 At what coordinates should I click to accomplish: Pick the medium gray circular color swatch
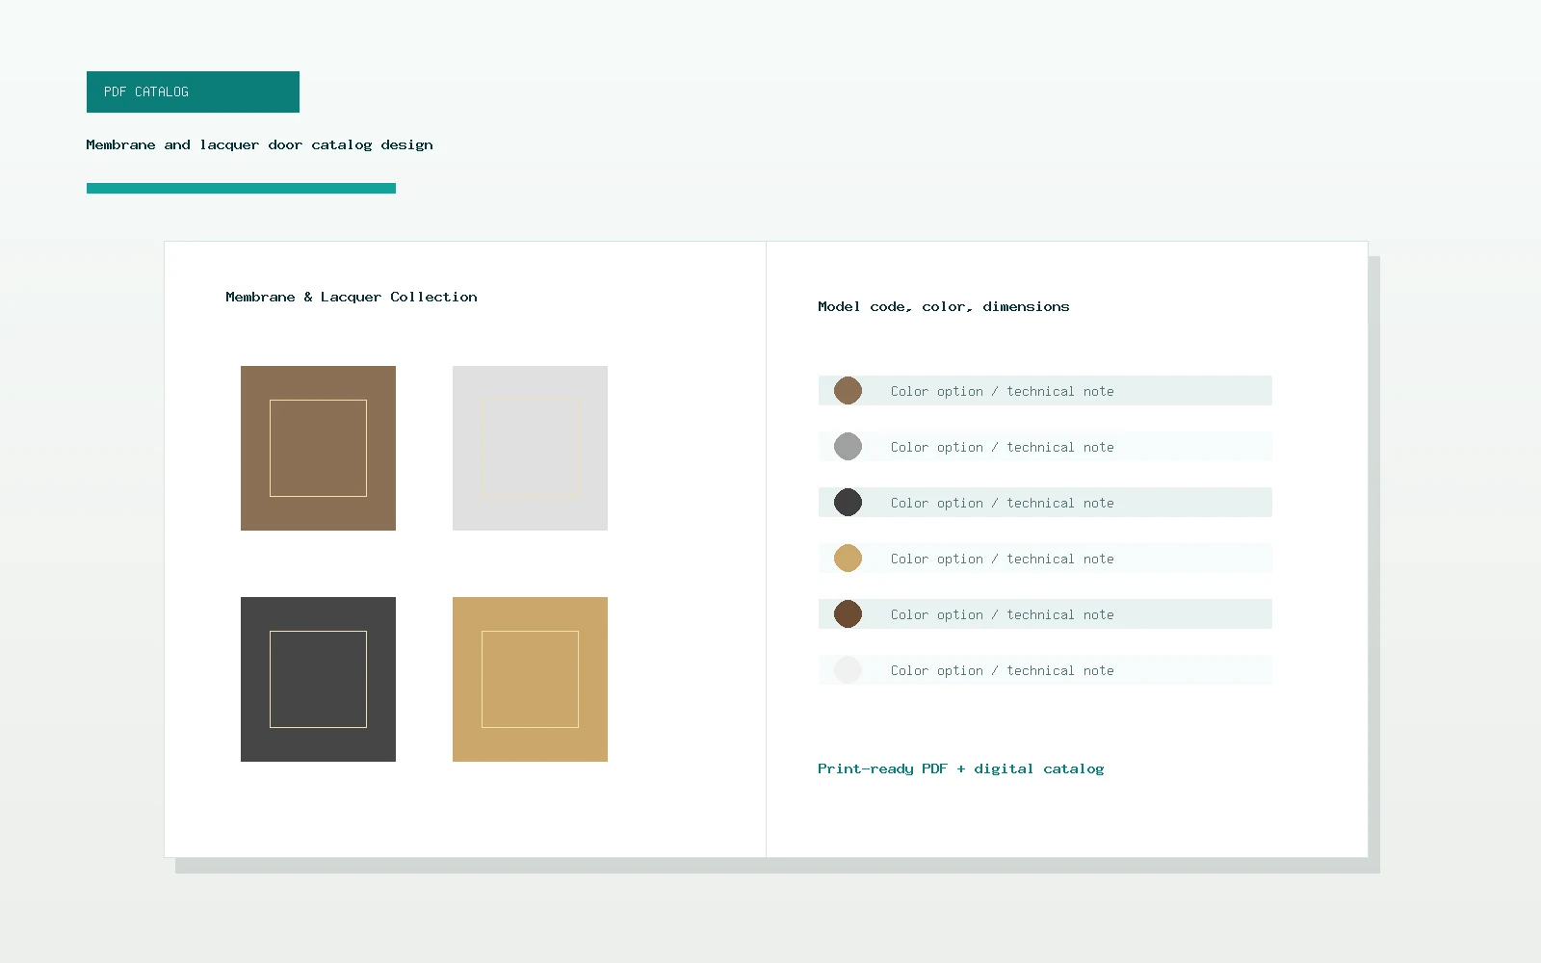tap(848, 447)
